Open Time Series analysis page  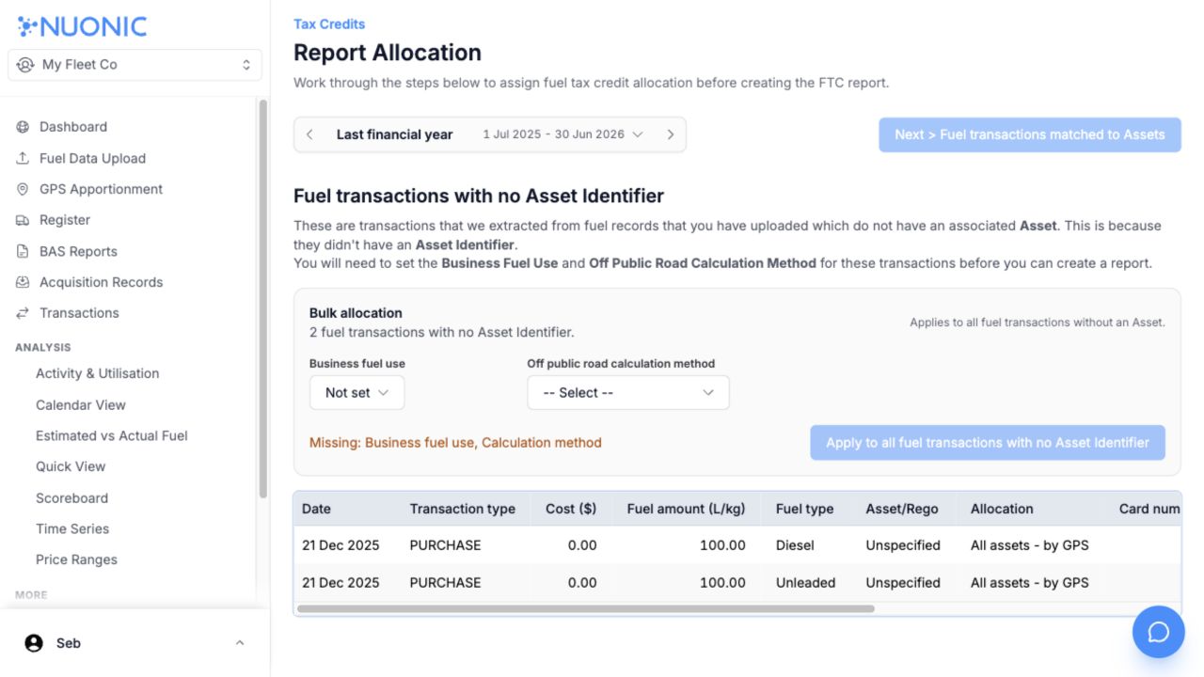(72, 528)
